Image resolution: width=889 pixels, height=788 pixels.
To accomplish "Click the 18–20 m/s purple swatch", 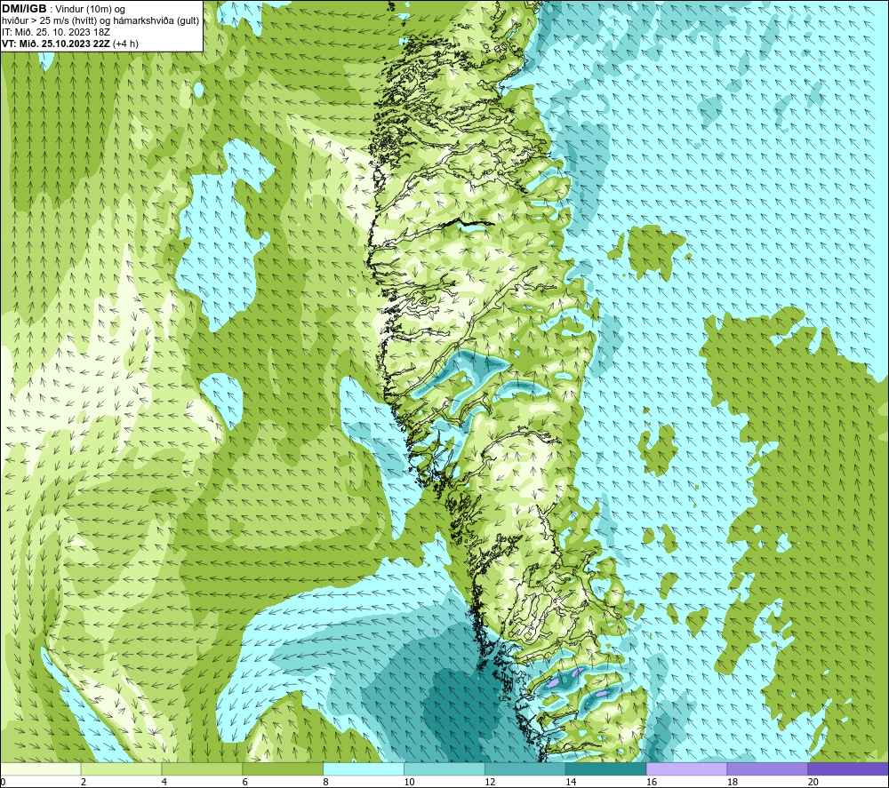I will coord(767,768).
